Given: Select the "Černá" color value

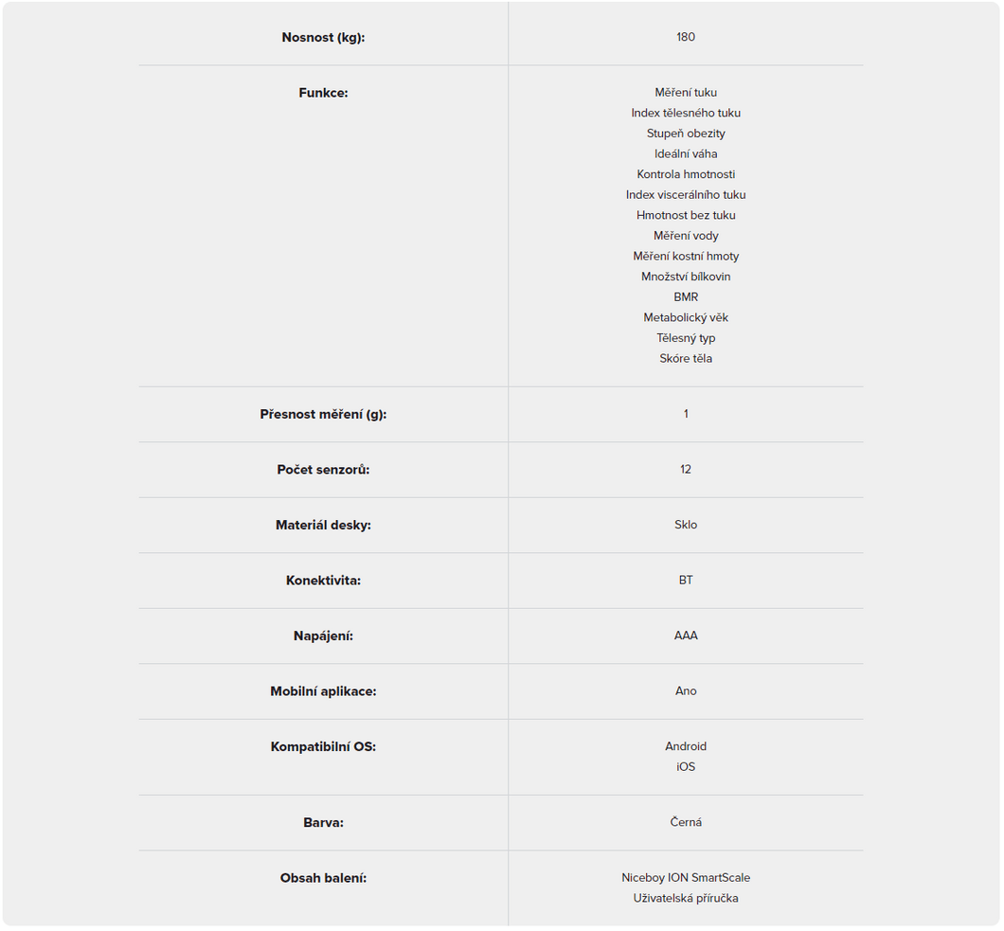Looking at the screenshot, I should (686, 822).
